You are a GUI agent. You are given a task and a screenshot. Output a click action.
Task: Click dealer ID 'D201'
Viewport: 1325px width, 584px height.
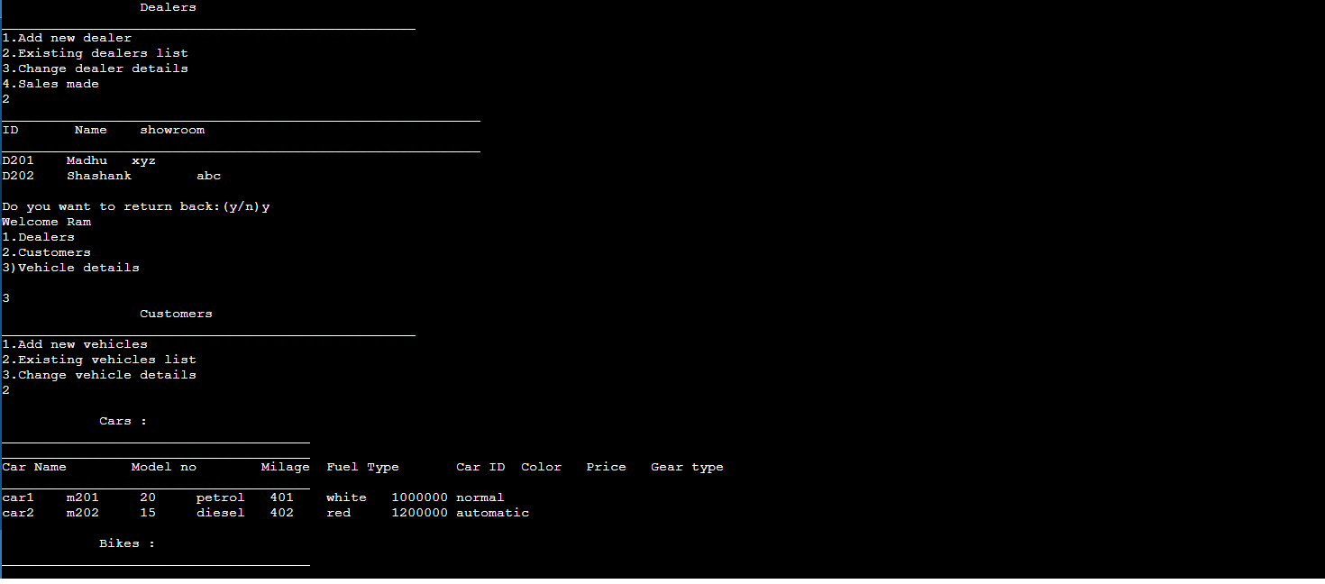pos(18,160)
